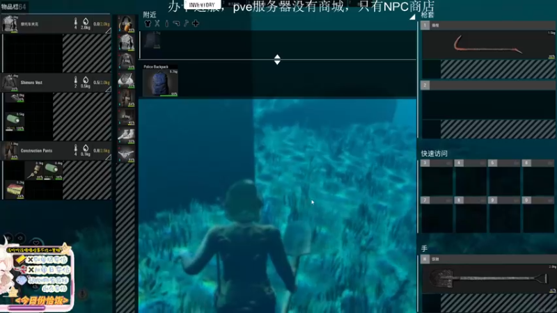Select the syringe-like item in Construction Pants
The height and width of the screenshot is (313, 557).
click(36, 170)
